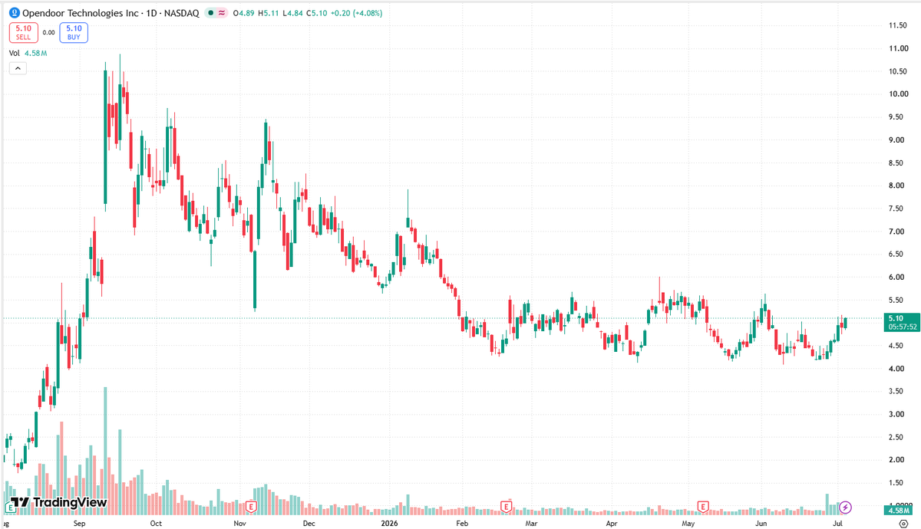921x529 pixels.
Task: Click the green earnings E marker above TradingView logo
Action: point(11,507)
